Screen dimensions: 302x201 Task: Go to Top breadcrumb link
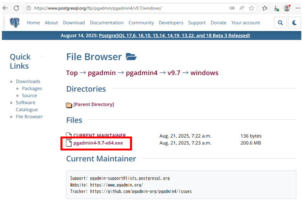pyautogui.click(x=72, y=73)
